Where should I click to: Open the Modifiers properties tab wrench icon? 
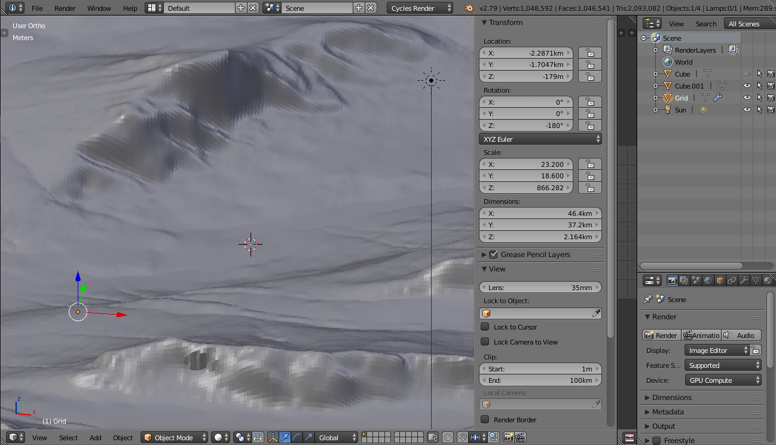coord(744,281)
